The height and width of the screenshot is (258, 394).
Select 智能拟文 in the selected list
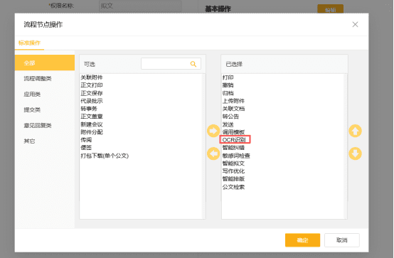click(x=233, y=163)
